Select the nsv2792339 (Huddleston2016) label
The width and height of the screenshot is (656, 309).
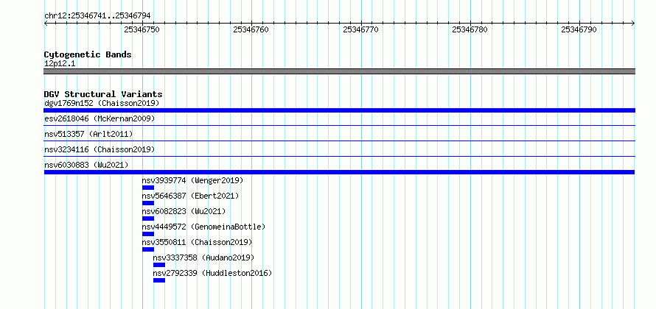pyautogui.click(x=212, y=273)
